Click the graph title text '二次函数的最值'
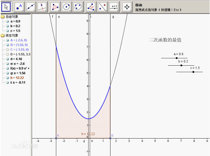210x156 pixels. click(165, 40)
